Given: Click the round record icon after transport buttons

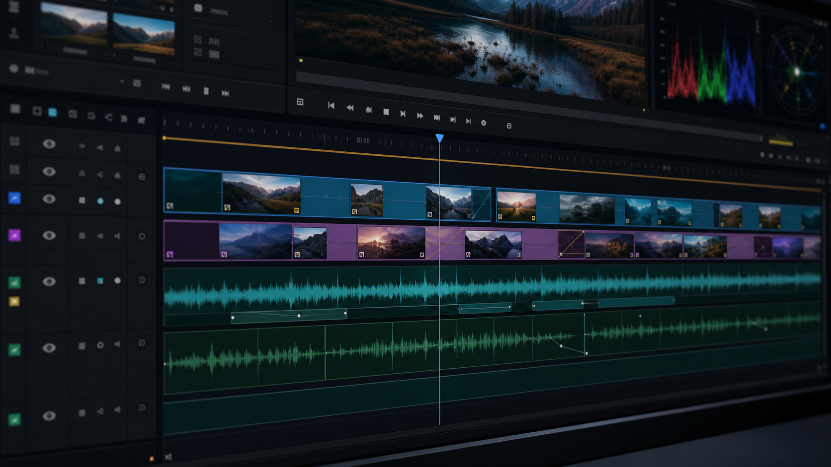Looking at the screenshot, I should (x=484, y=123).
